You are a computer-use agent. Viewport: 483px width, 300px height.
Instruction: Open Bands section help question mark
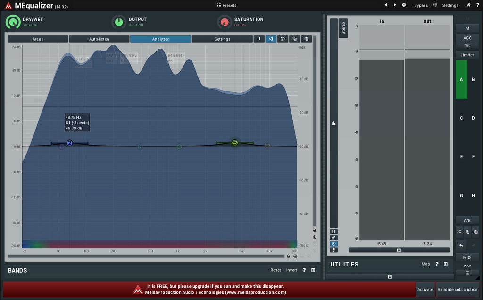tap(304, 270)
